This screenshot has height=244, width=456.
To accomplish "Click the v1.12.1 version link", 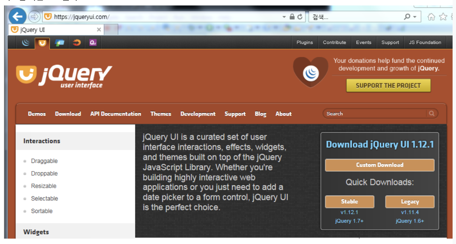I will point(349,212).
